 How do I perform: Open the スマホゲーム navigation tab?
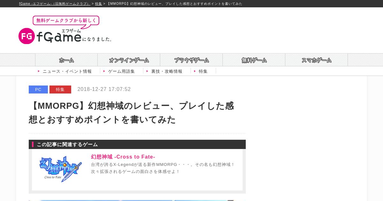point(317,60)
